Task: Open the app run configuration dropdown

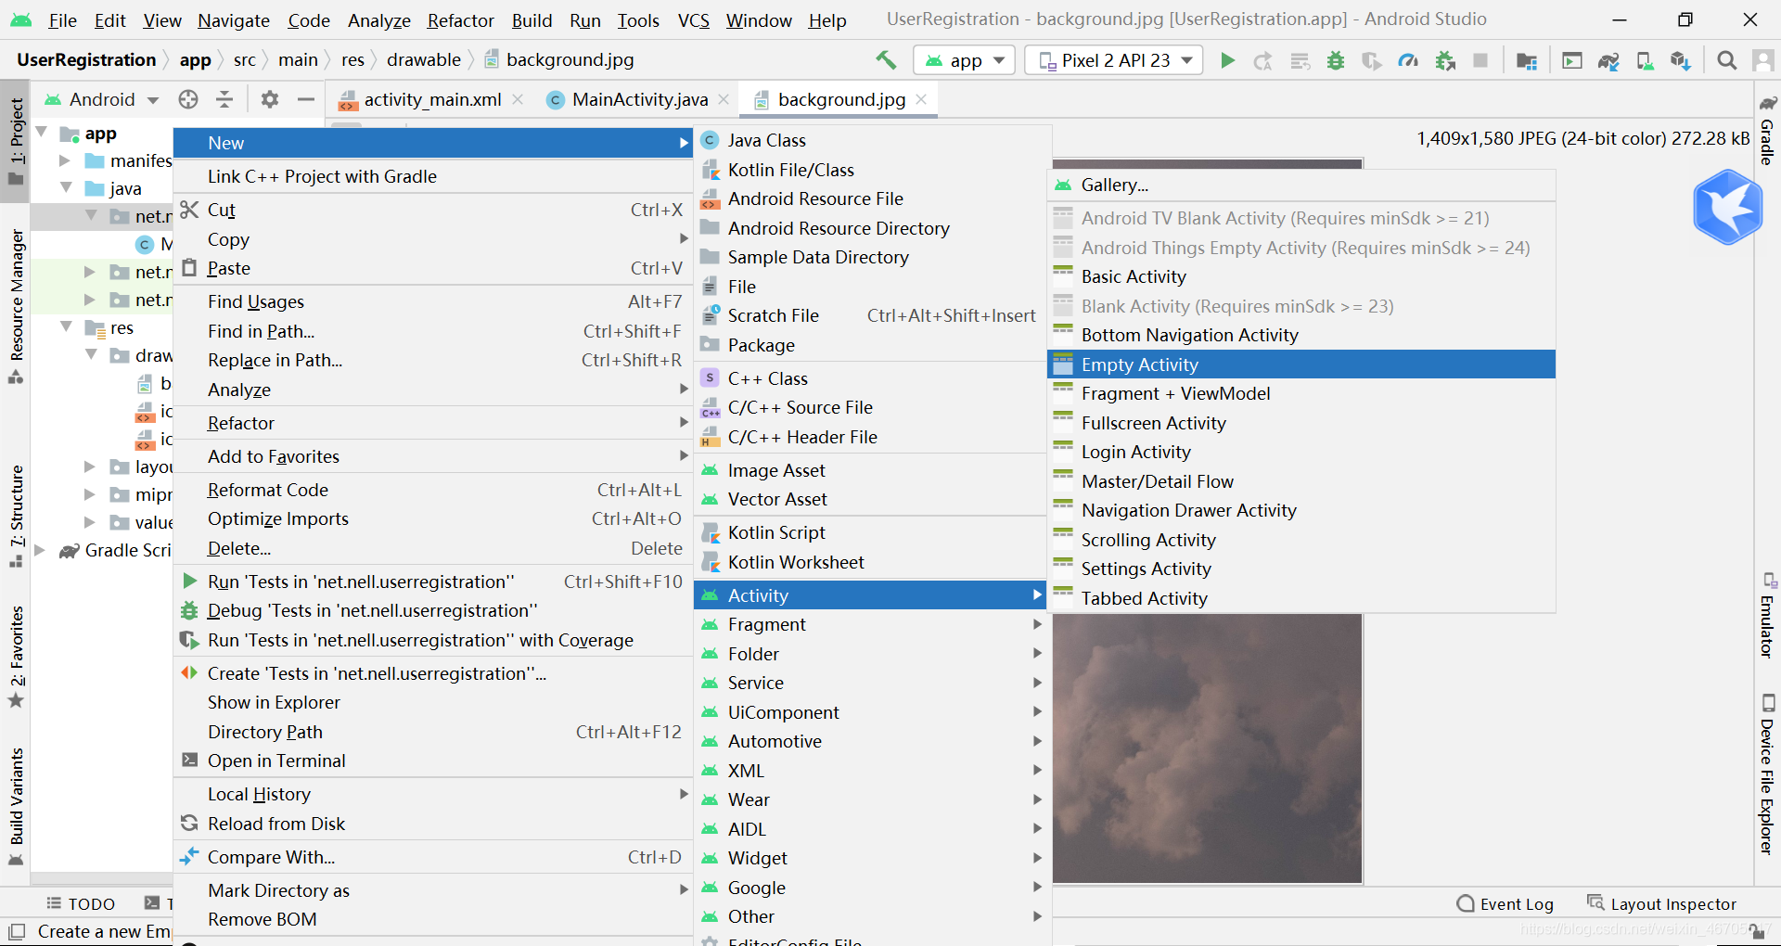Action: click(965, 60)
